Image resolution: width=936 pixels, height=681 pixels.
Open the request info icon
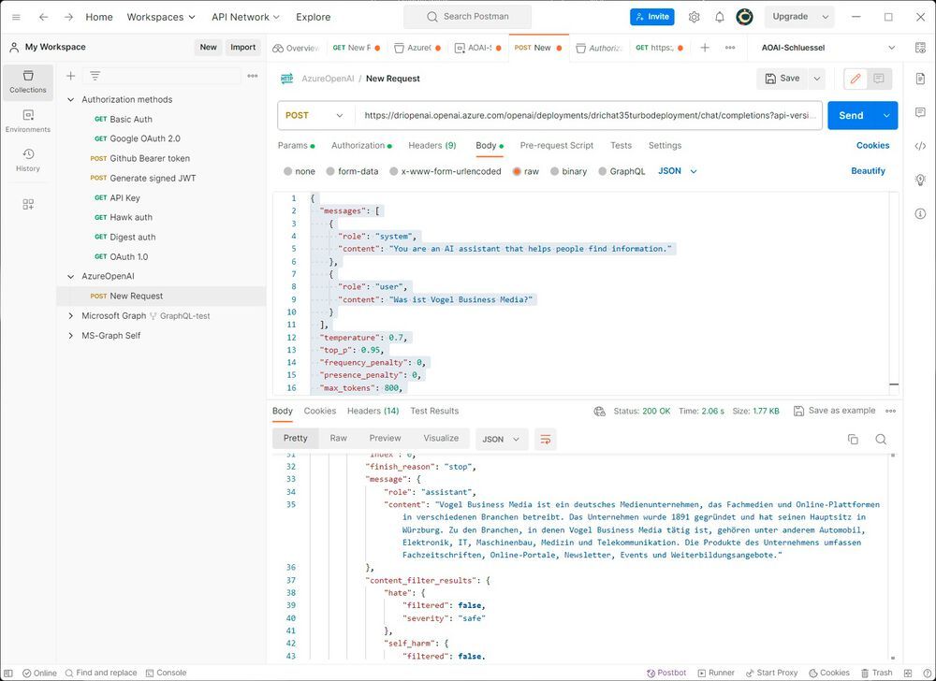pos(920,213)
